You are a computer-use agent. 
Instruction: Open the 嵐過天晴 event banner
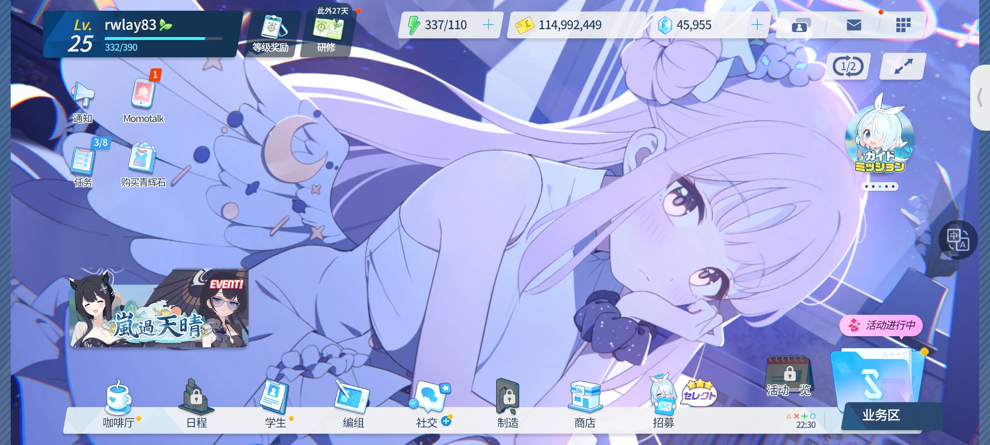coord(159,308)
